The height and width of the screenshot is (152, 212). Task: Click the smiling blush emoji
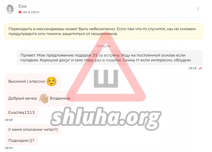pyautogui.click(x=52, y=81)
